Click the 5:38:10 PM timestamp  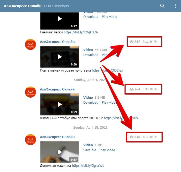click(x=150, y=89)
